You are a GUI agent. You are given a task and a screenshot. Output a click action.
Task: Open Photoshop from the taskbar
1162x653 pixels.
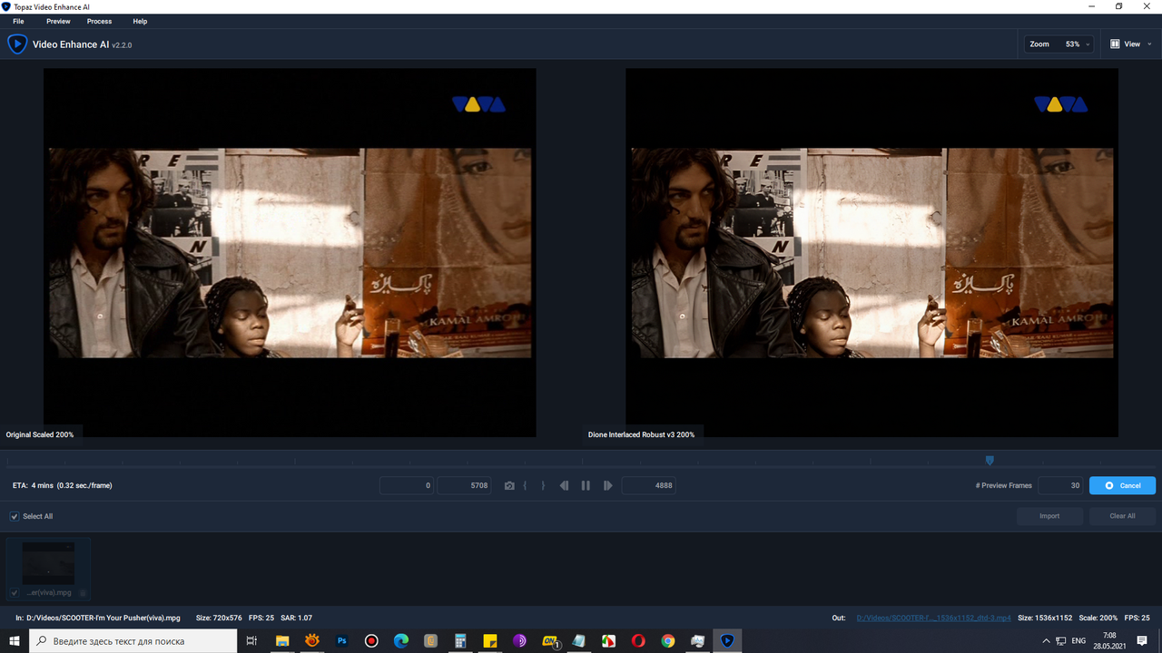(342, 640)
